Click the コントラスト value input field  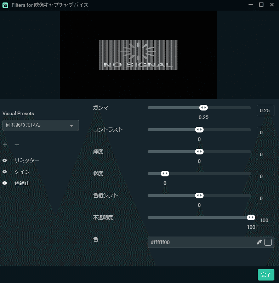(x=266, y=132)
